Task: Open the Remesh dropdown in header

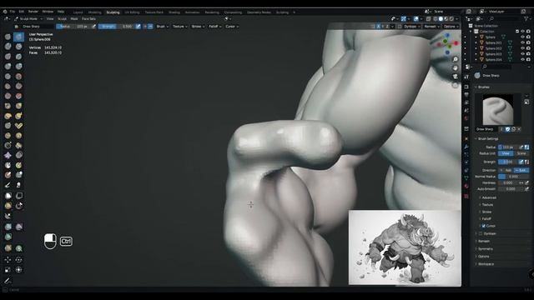Action: (x=431, y=27)
